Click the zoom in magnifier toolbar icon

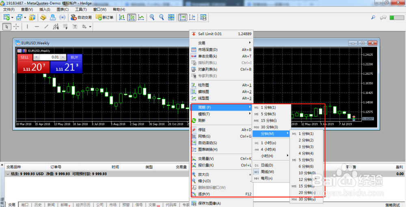click(x=152, y=17)
